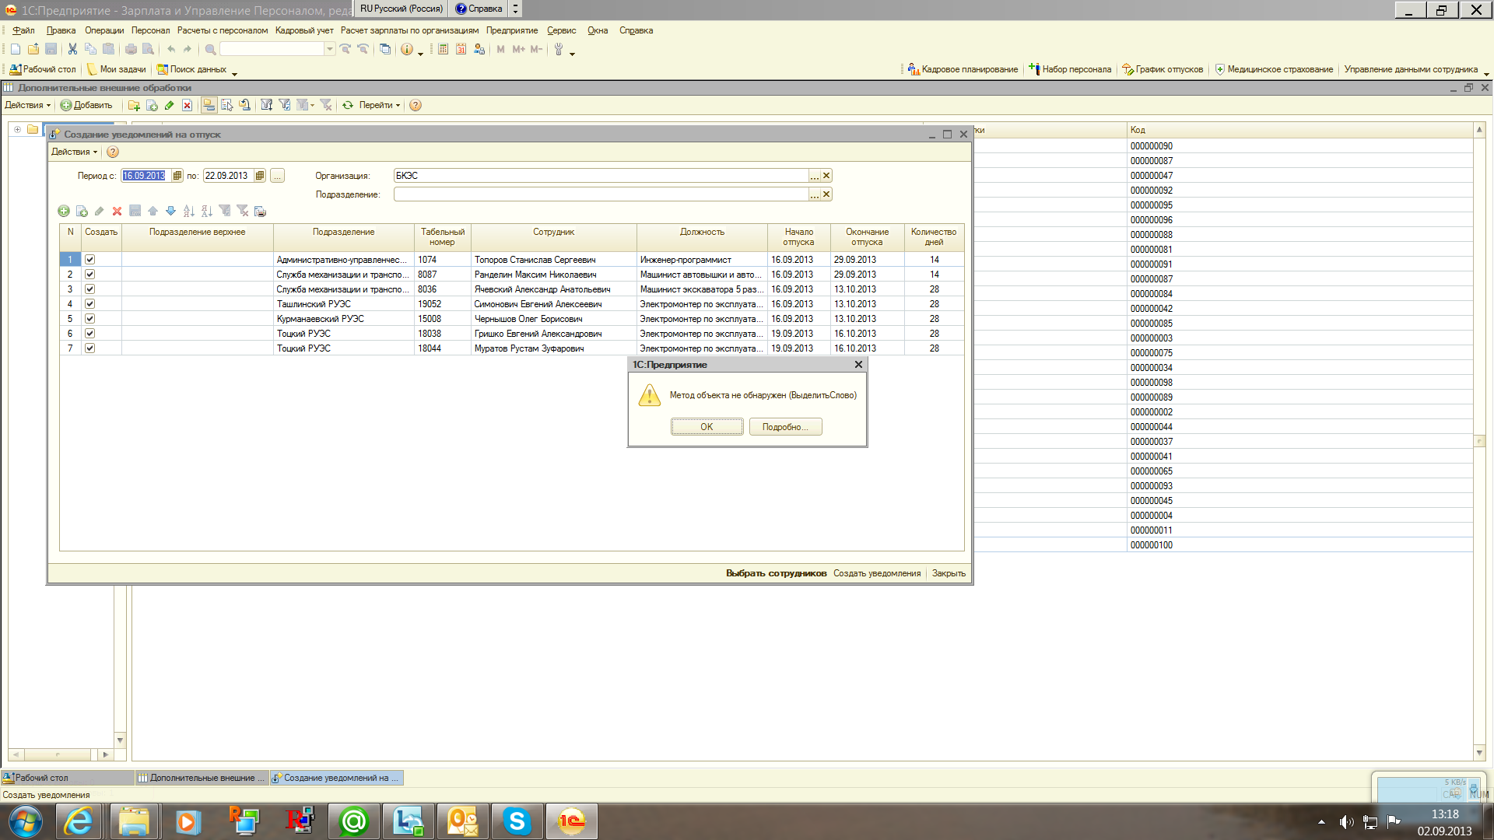This screenshot has width=1494, height=840.
Task: Open the Файл menu
Action: click(x=23, y=30)
